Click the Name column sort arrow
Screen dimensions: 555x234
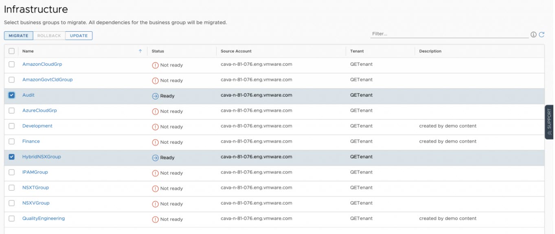tap(140, 51)
